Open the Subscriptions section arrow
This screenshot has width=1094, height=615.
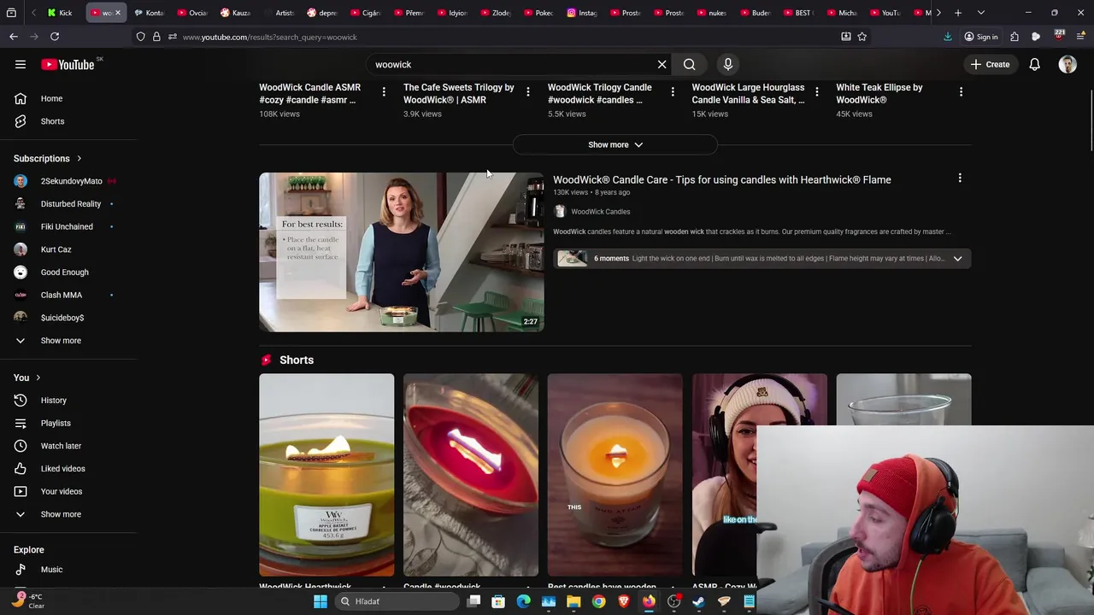coord(79,158)
